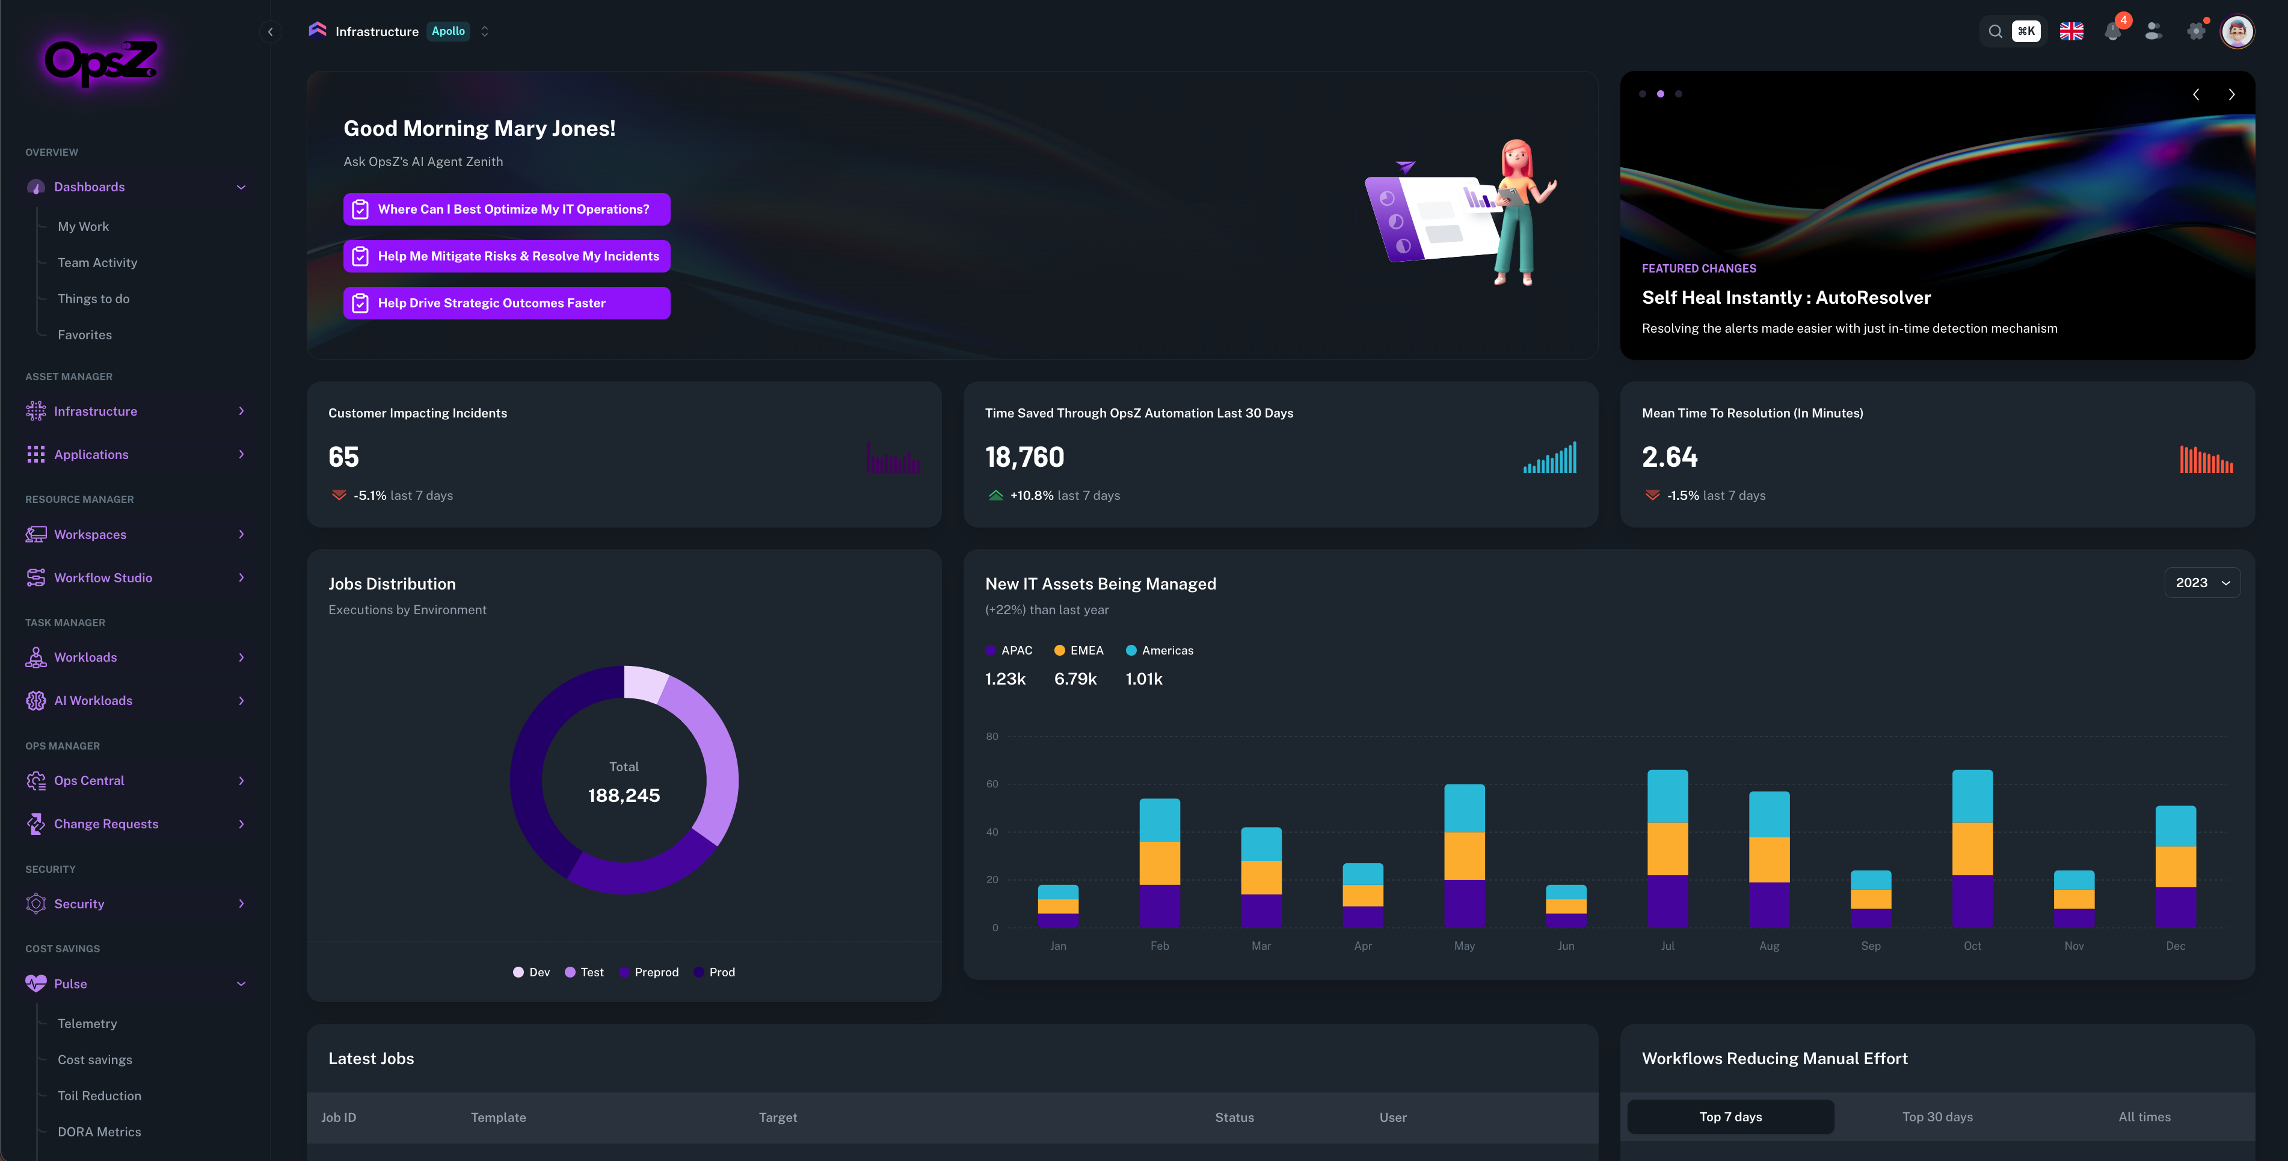
Task: Switch to the Top 30 days tab
Action: 1938,1116
